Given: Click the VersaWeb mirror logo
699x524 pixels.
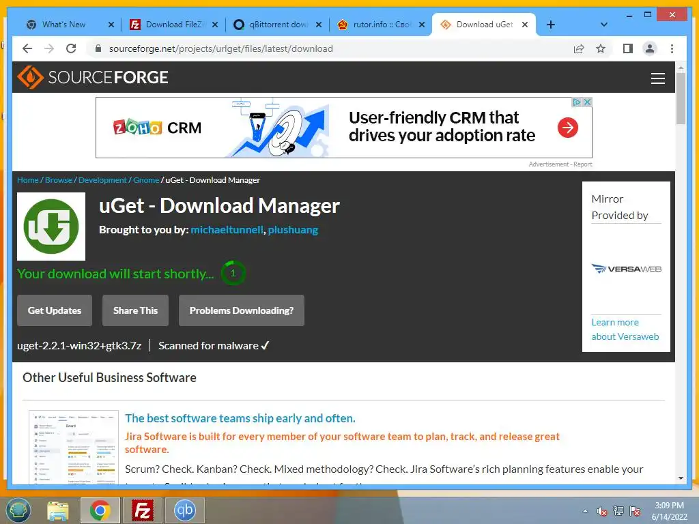Looking at the screenshot, I should point(626,269).
